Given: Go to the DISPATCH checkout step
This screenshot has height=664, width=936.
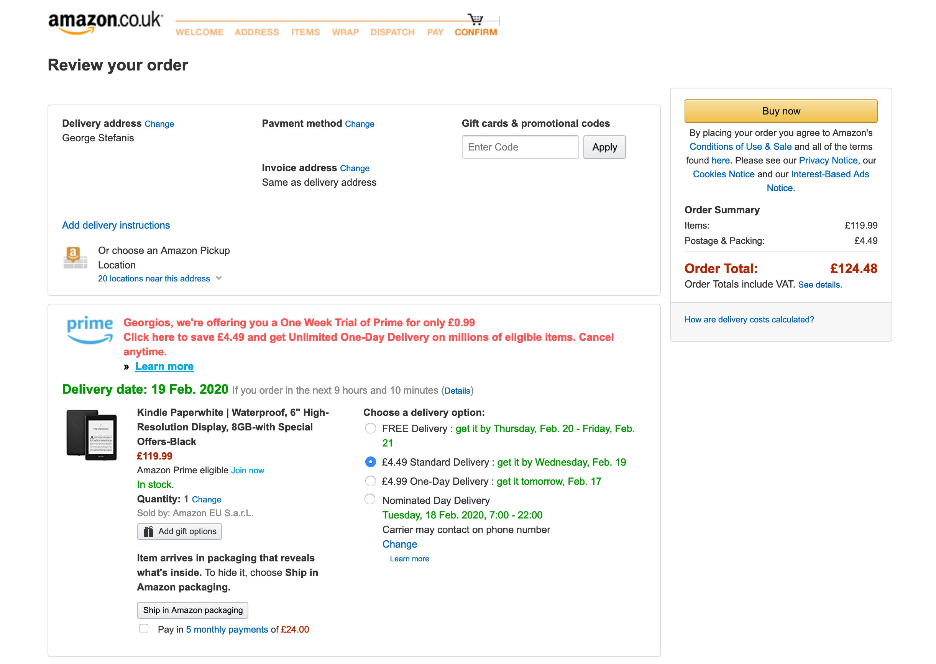Looking at the screenshot, I should pyautogui.click(x=392, y=32).
